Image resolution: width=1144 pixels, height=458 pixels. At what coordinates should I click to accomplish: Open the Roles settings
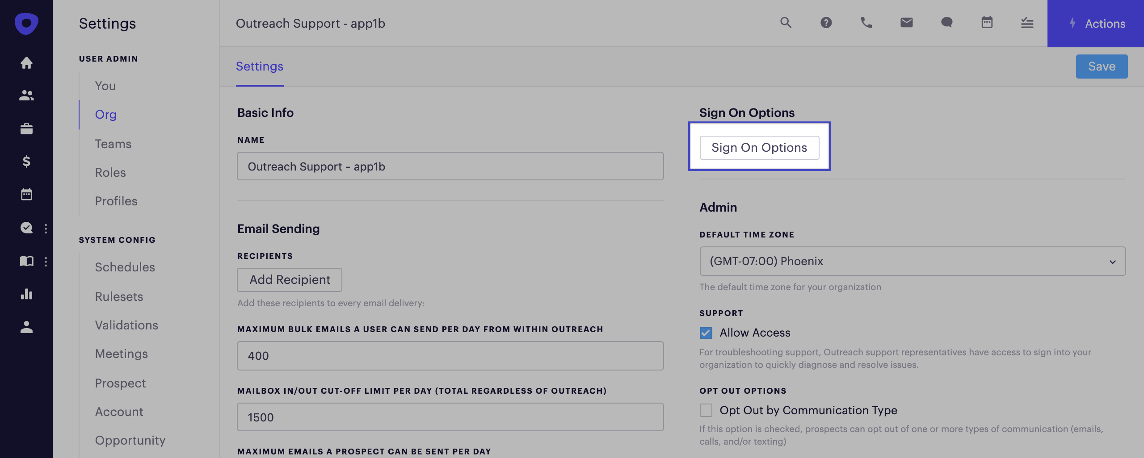pyautogui.click(x=110, y=172)
